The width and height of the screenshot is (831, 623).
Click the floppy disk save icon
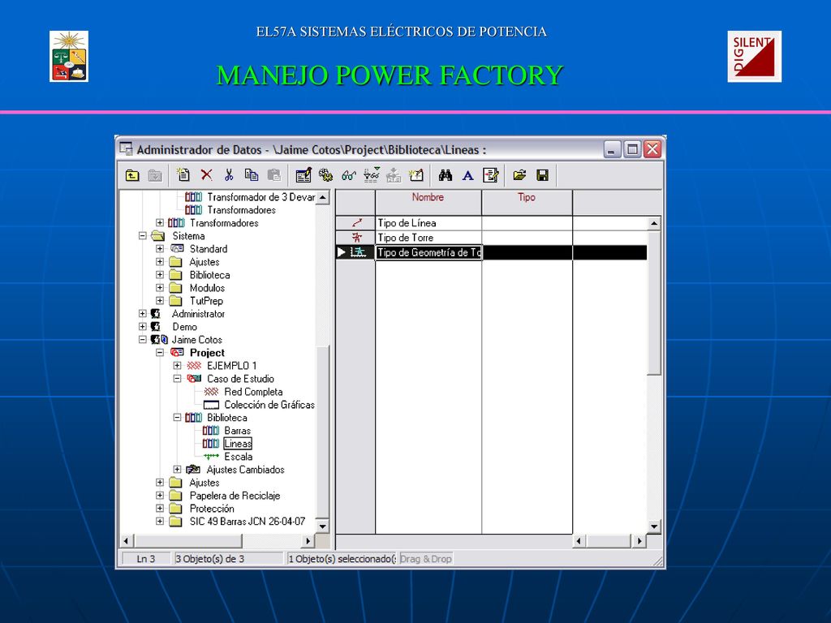coord(542,175)
